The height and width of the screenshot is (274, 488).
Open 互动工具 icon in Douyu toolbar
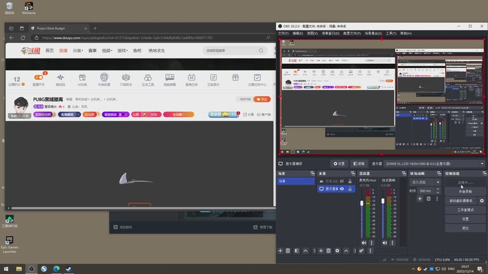[x=148, y=80]
